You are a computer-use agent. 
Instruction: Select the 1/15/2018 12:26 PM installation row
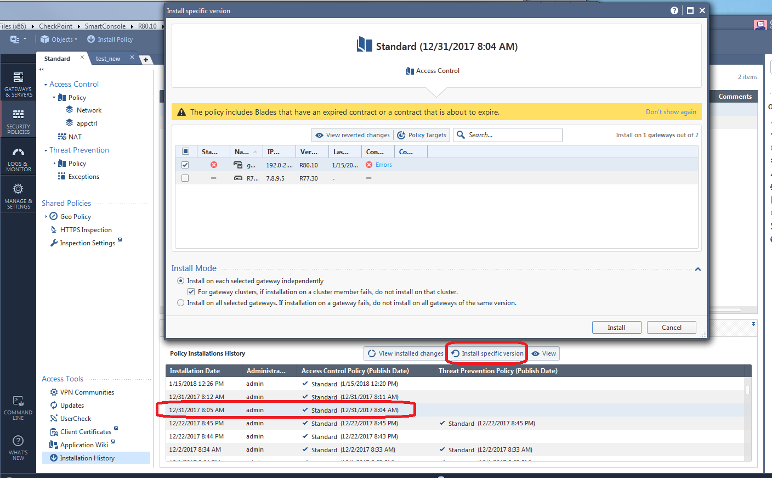point(455,384)
